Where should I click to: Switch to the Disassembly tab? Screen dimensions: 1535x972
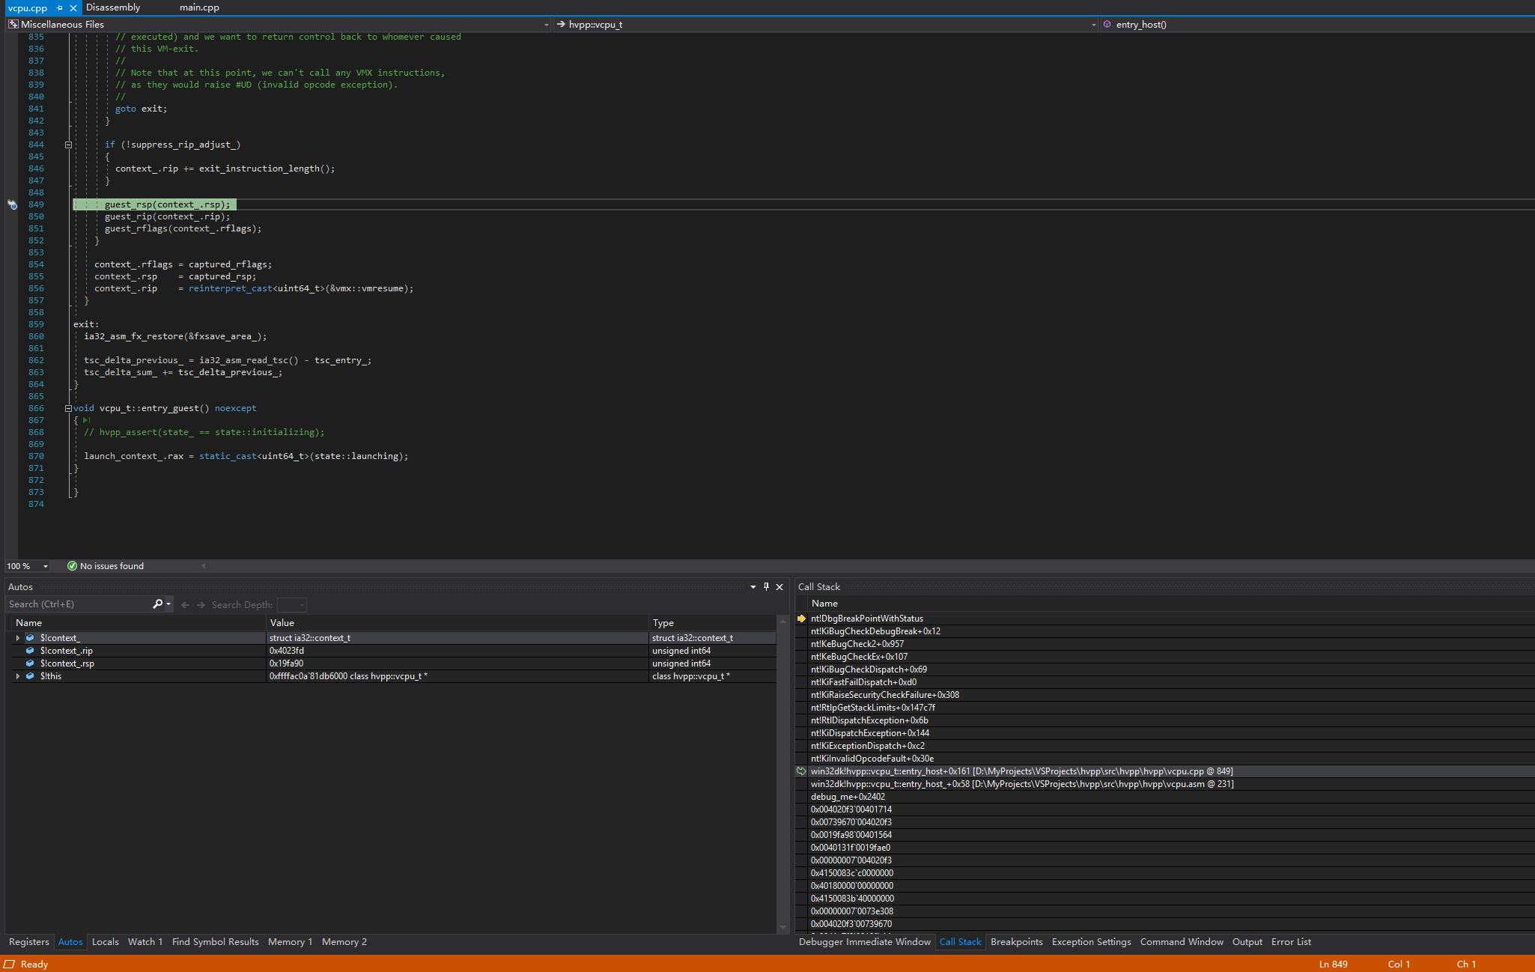click(113, 7)
